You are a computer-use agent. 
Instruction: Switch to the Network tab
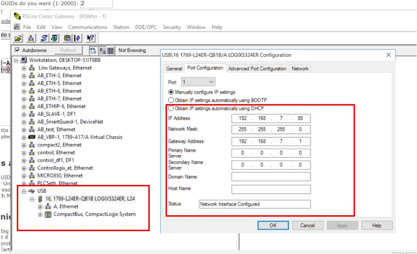click(x=300, y=69)
